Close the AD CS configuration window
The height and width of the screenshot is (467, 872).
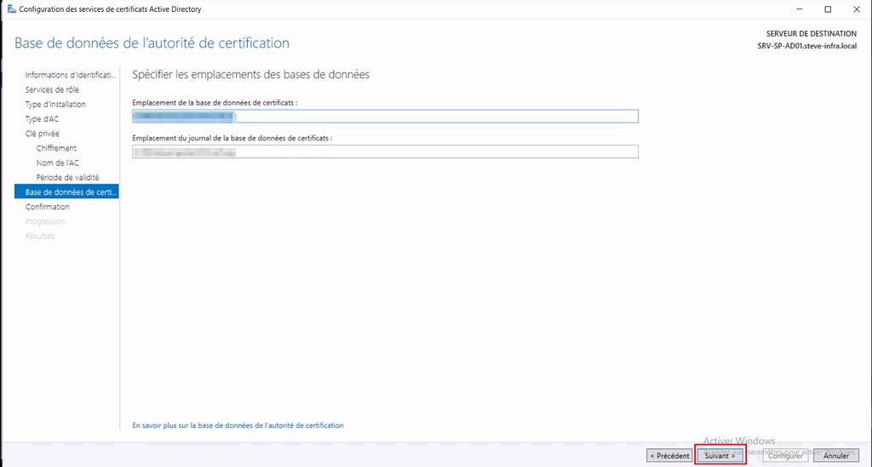[x=856, y=9]
